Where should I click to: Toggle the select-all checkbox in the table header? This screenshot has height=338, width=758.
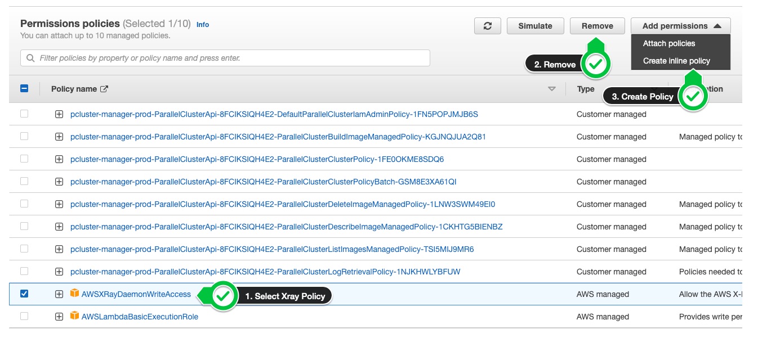pos(23,88)
